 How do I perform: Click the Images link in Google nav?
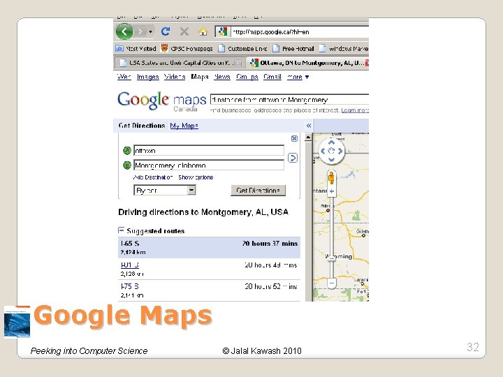coord(148,77)
